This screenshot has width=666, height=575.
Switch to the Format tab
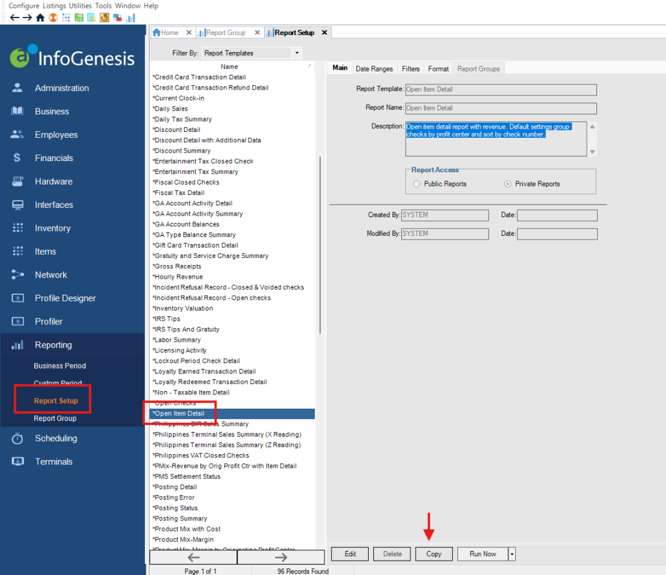[438, 69]
